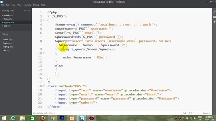The width and height of the screenshot is (216, 121).
Task: Click the battery/power tray icon
Action: click(187, 118)
